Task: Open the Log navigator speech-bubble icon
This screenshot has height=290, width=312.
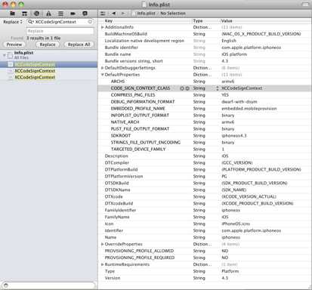Action: click(85, 14)
